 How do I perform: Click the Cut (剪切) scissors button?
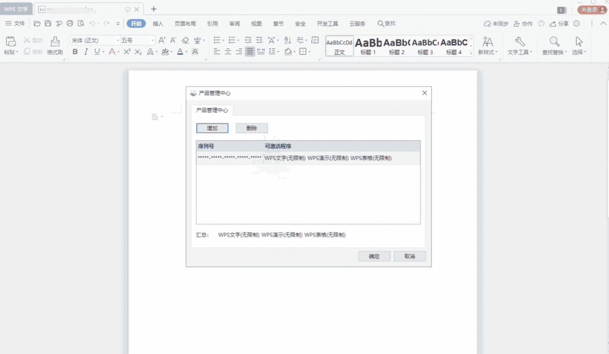tap(33, 41)
